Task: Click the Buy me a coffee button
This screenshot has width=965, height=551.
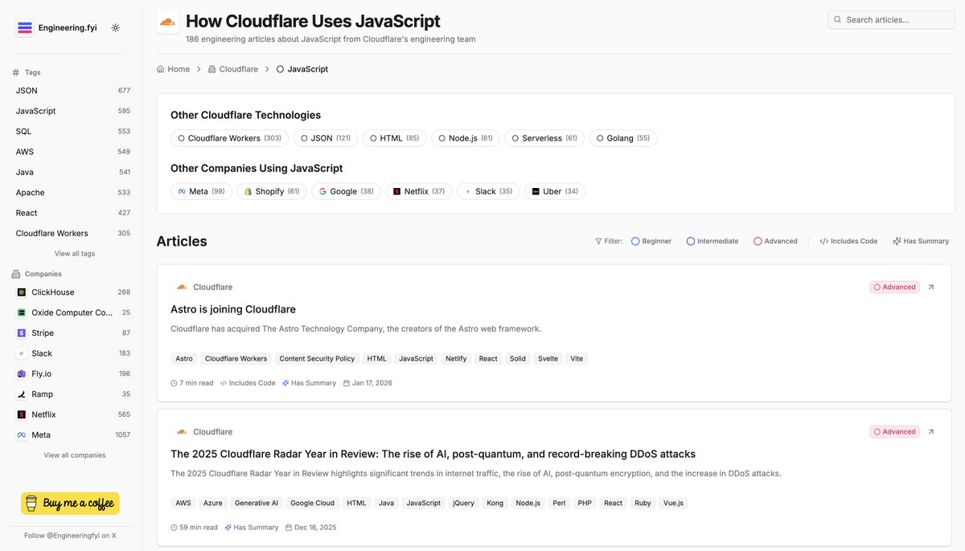Action: tap(70, 504)
